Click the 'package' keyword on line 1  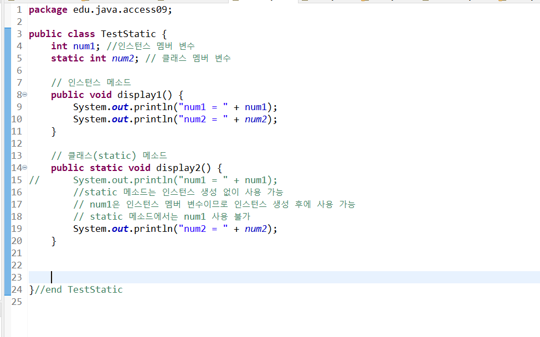(48, 9)
